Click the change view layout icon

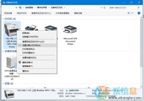[x=129, y=13]
